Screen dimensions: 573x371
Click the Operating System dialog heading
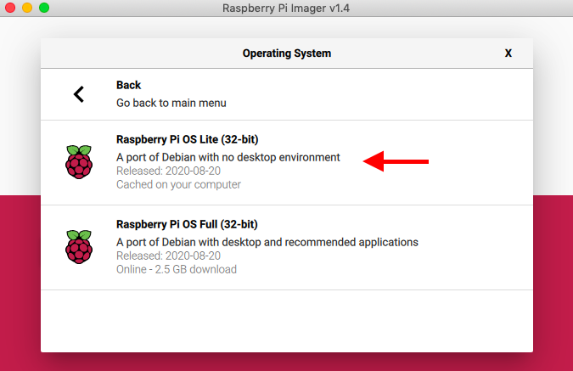(287, 53)
